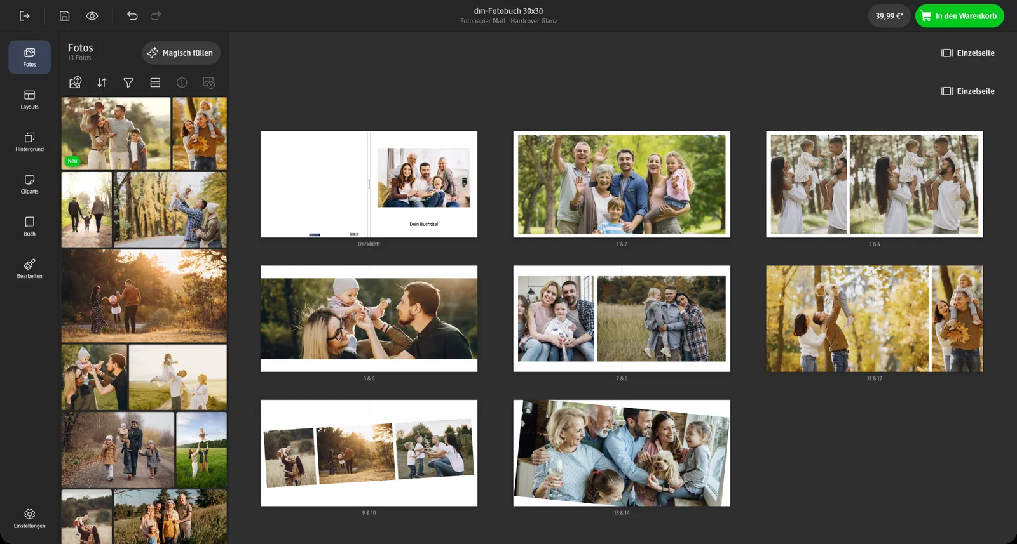The width and height of the screenshot is (1017, 544).
Task: Open the Hintergrund sidebar tab
Action: point(30,142)
